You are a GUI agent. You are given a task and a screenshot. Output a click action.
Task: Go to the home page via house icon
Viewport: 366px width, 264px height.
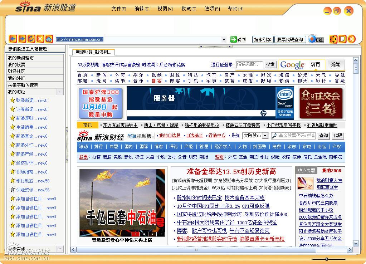pyautogui.click(x=49, y=39)
